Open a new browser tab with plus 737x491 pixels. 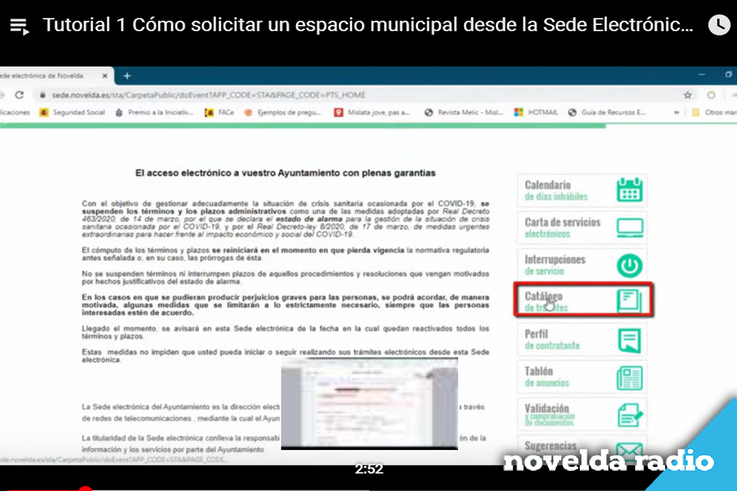click(127, 76)
